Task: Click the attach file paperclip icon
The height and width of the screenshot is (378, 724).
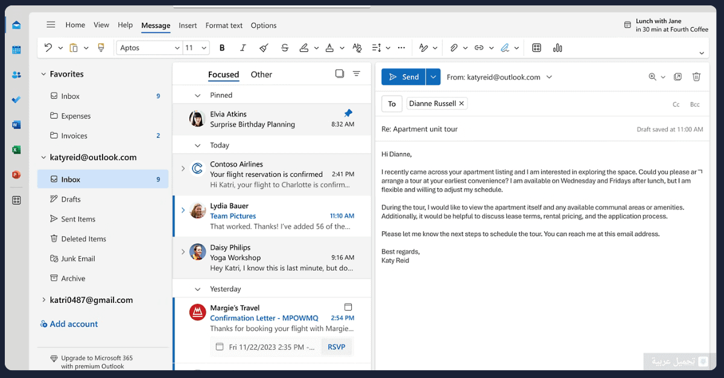Action: click(454, 48)
